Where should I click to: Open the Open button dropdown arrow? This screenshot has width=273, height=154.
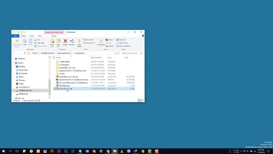coord(114,40)
